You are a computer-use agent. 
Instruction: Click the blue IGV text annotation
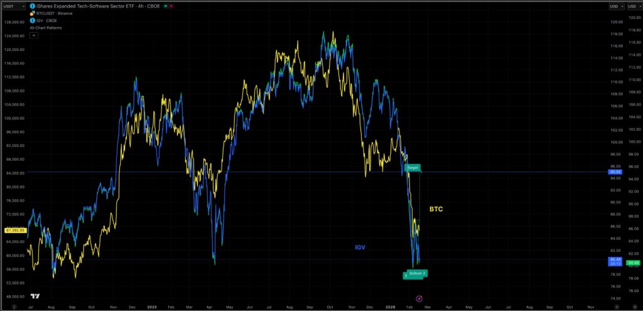coord(360,248)
